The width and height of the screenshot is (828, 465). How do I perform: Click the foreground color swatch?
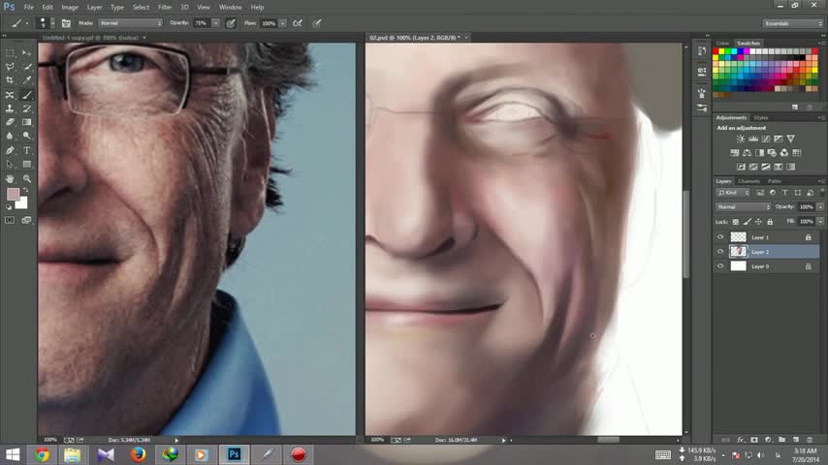(13, 194)
